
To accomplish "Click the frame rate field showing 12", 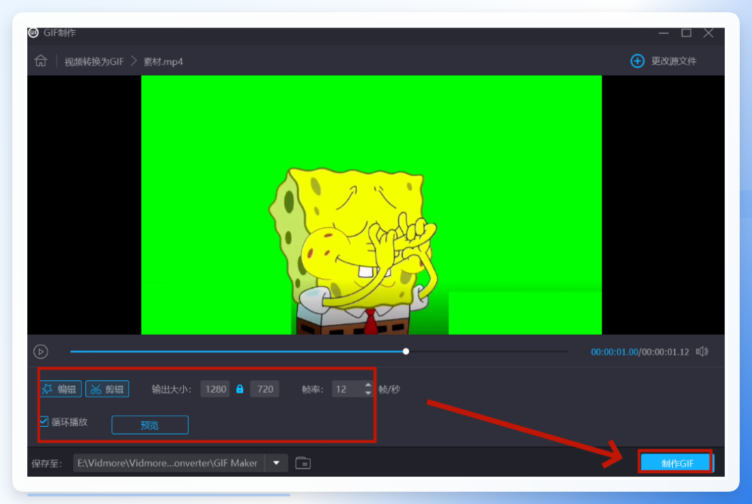I will pos(347,389).
